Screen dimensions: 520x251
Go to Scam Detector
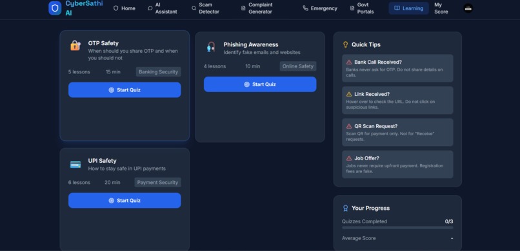pos(206,8)
